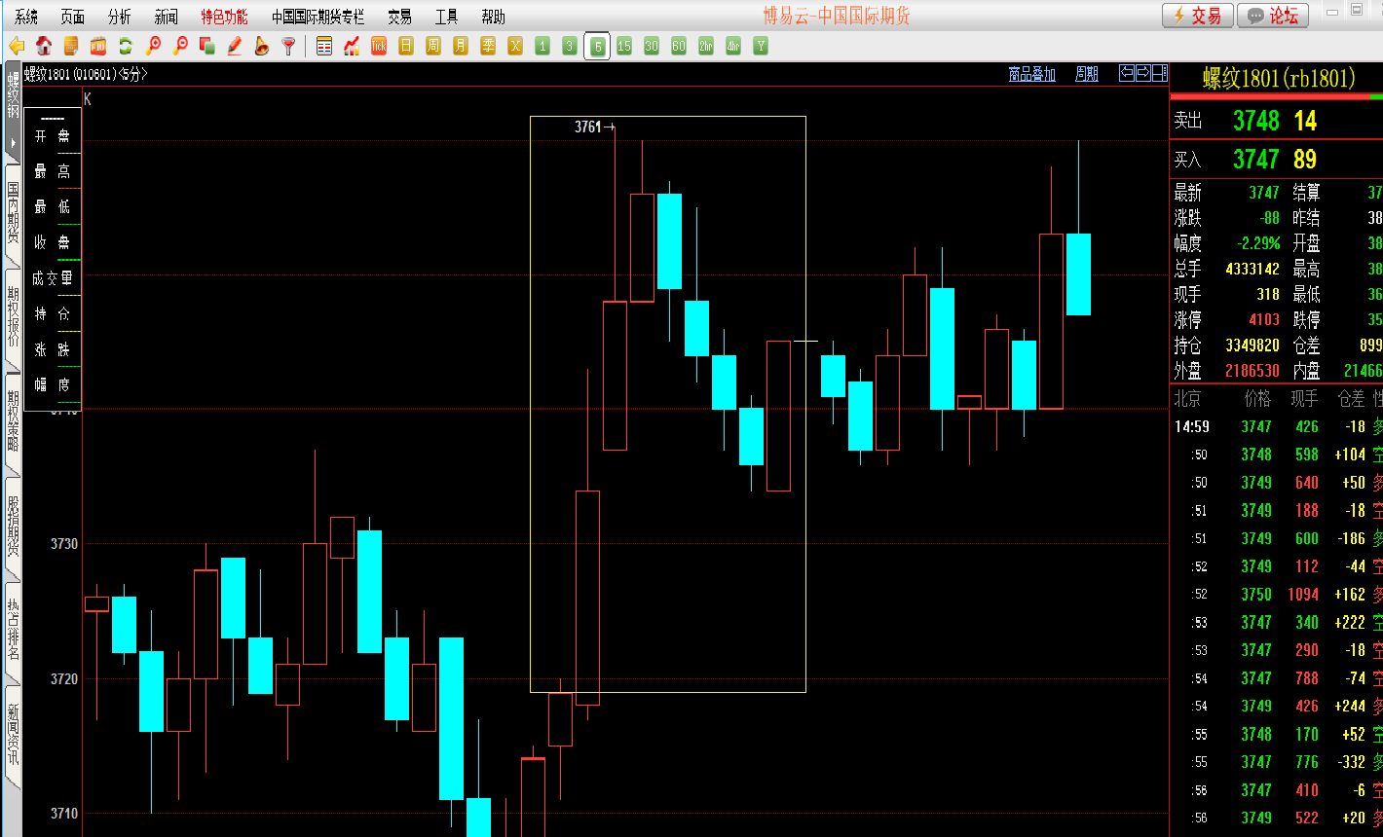Open the 特色功能 menu

pos(224,17)
